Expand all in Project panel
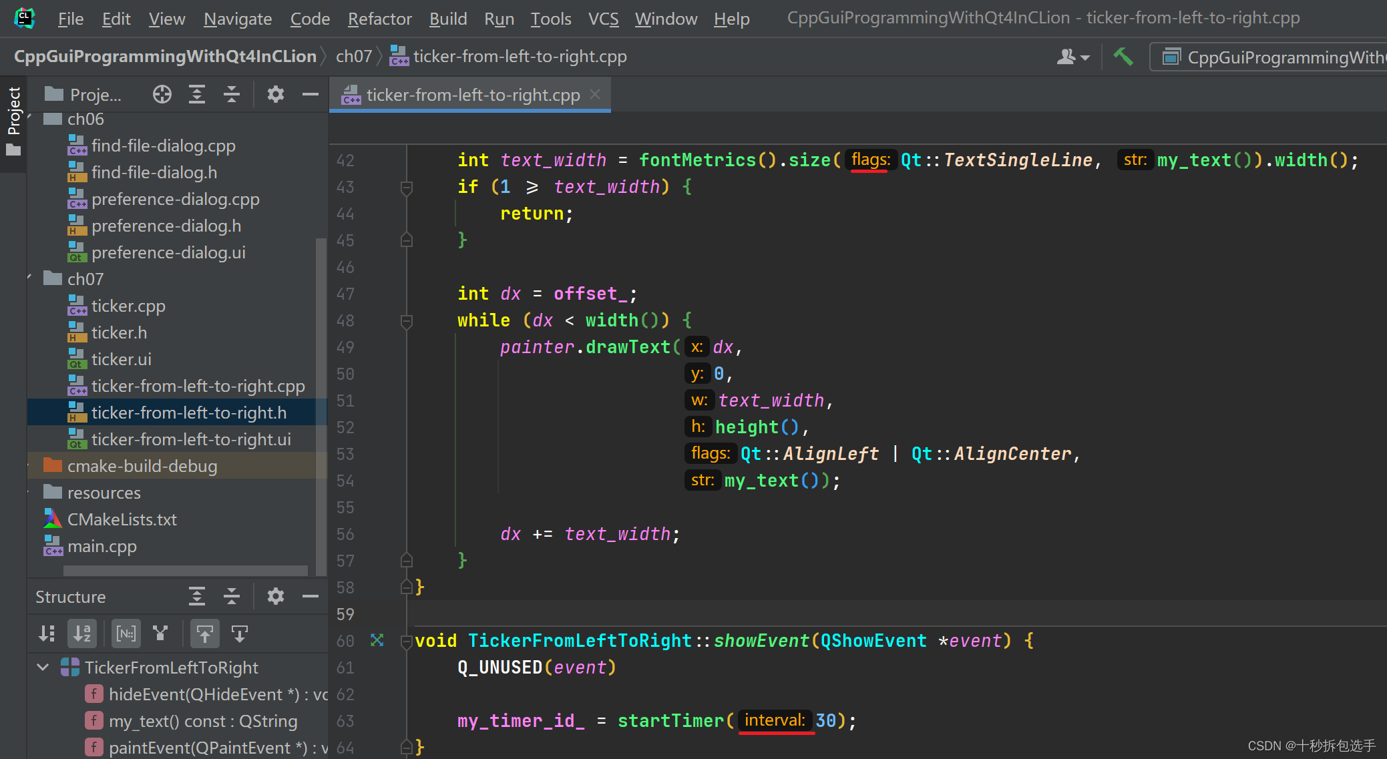This screenshot has height=759, width=1387. 196,95
